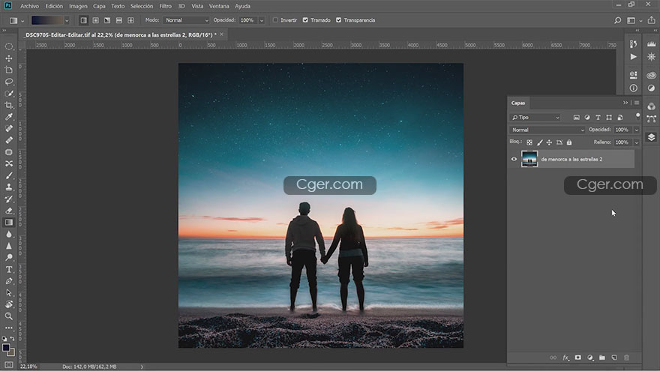Open the Modo dropdown in options bar
This screenshot has width=660, height=371.
(x=186, y=20)
